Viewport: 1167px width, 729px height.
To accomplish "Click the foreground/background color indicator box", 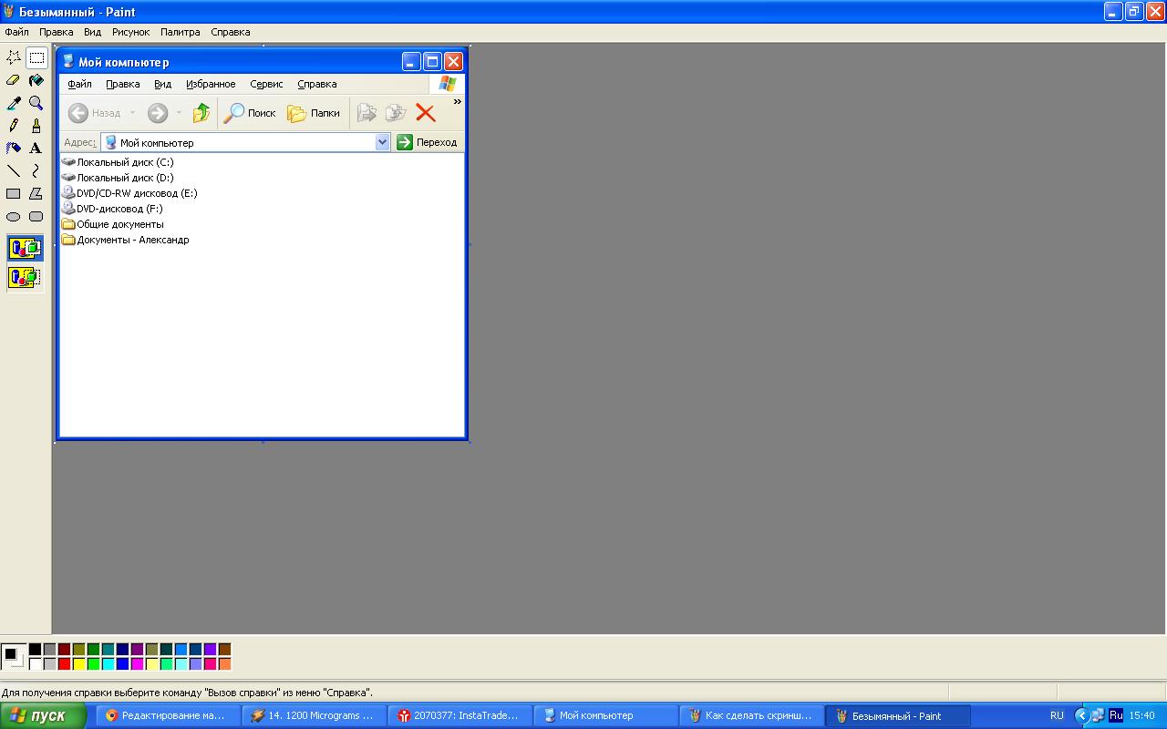I will tap(14, 656).
